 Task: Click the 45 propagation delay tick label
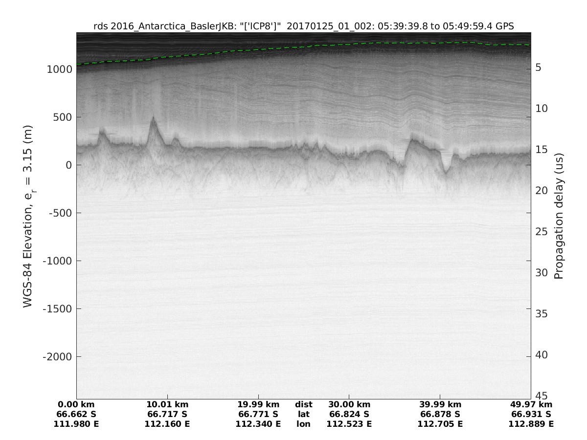pos(541,396)
